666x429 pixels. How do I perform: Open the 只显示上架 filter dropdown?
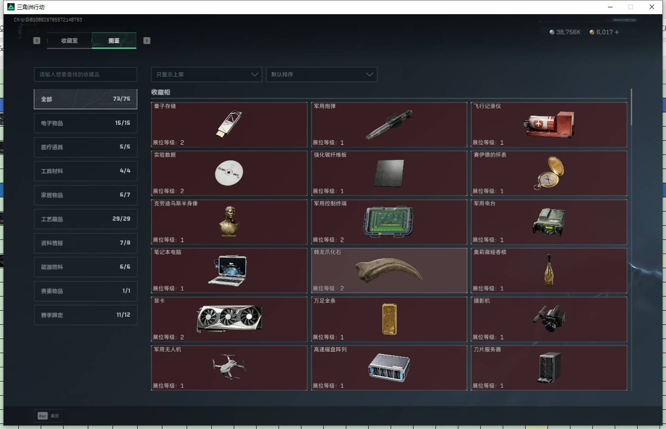[x=206, y=74]
